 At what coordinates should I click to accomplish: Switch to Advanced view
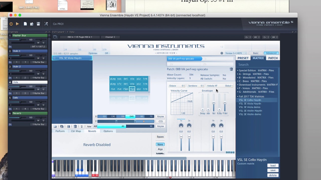[x=271, y=53]
